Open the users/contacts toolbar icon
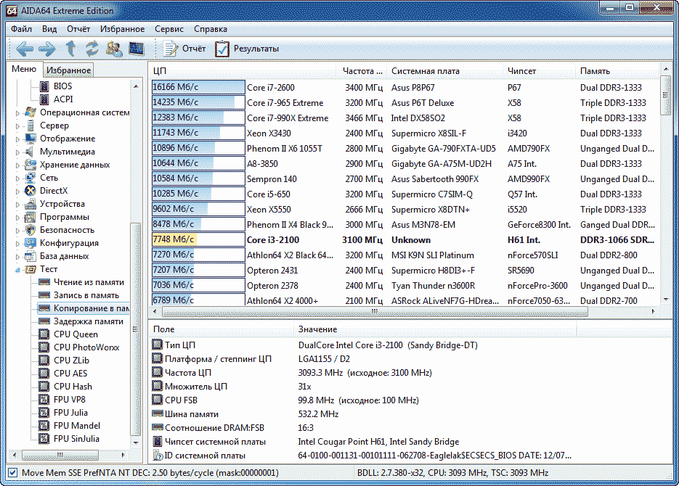 pos(114,49)
